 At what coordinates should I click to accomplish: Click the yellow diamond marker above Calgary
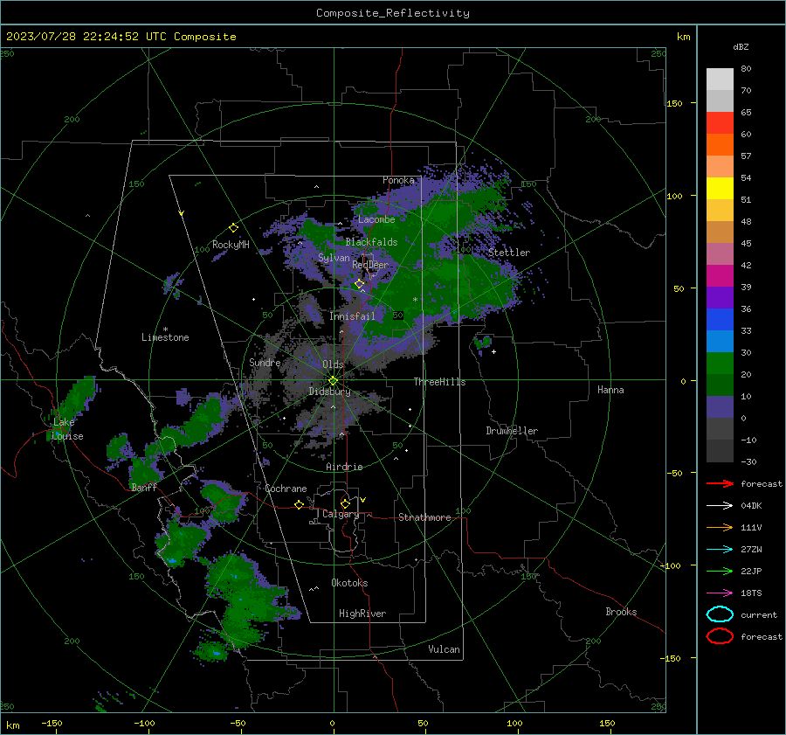[x=345, y=503]
